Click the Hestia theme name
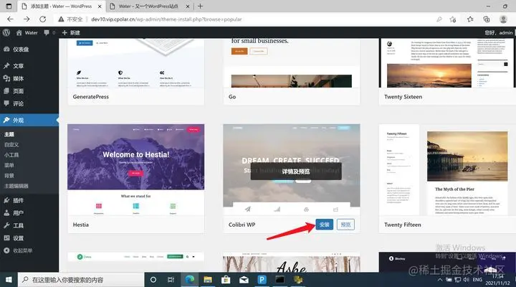The height and width of the screenshot is (287, 516). (80, 225)
